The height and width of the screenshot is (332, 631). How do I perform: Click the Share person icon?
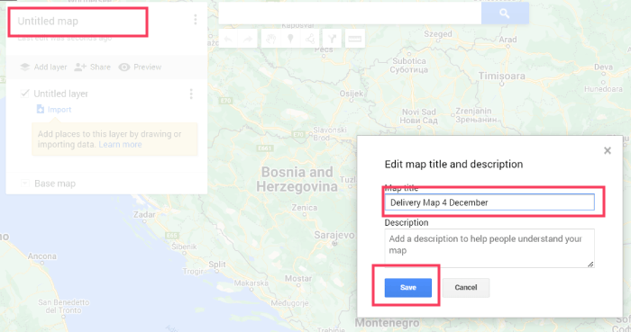pos(80,67)
